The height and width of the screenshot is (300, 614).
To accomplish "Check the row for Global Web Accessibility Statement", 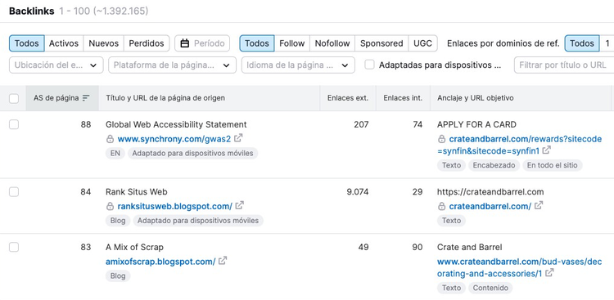I will [x=14, y=124].
